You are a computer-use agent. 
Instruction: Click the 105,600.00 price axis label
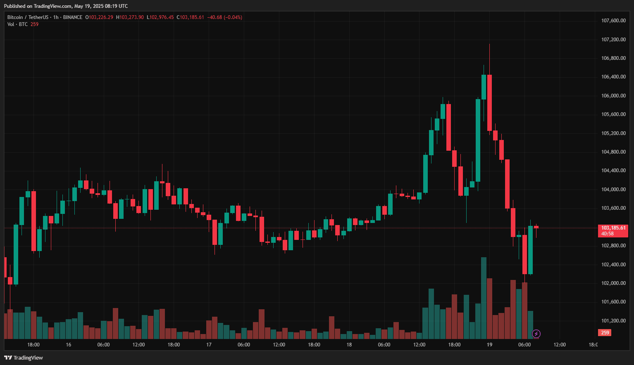pyautogui.click(x=613, y=114)
